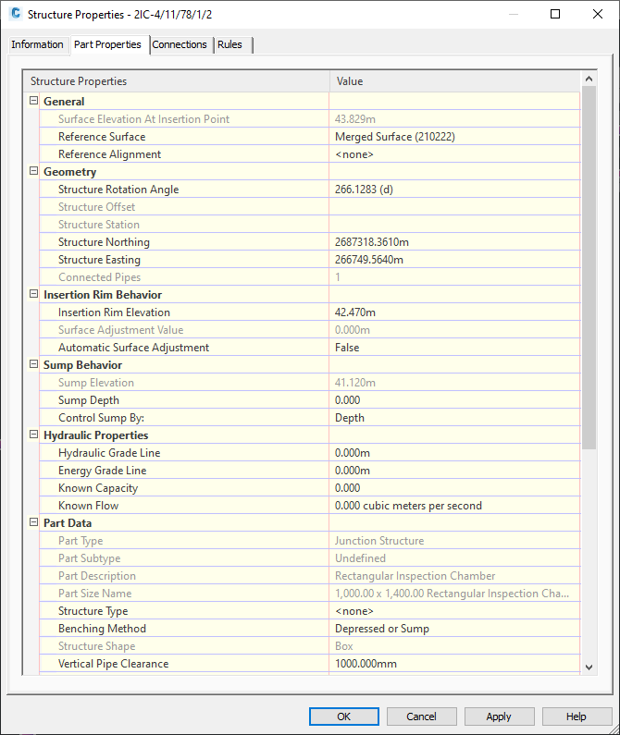Select the Part Properties tab
The width and height of the screenshot is (620, 735).
pyautogui.click(x=107, y=44)
